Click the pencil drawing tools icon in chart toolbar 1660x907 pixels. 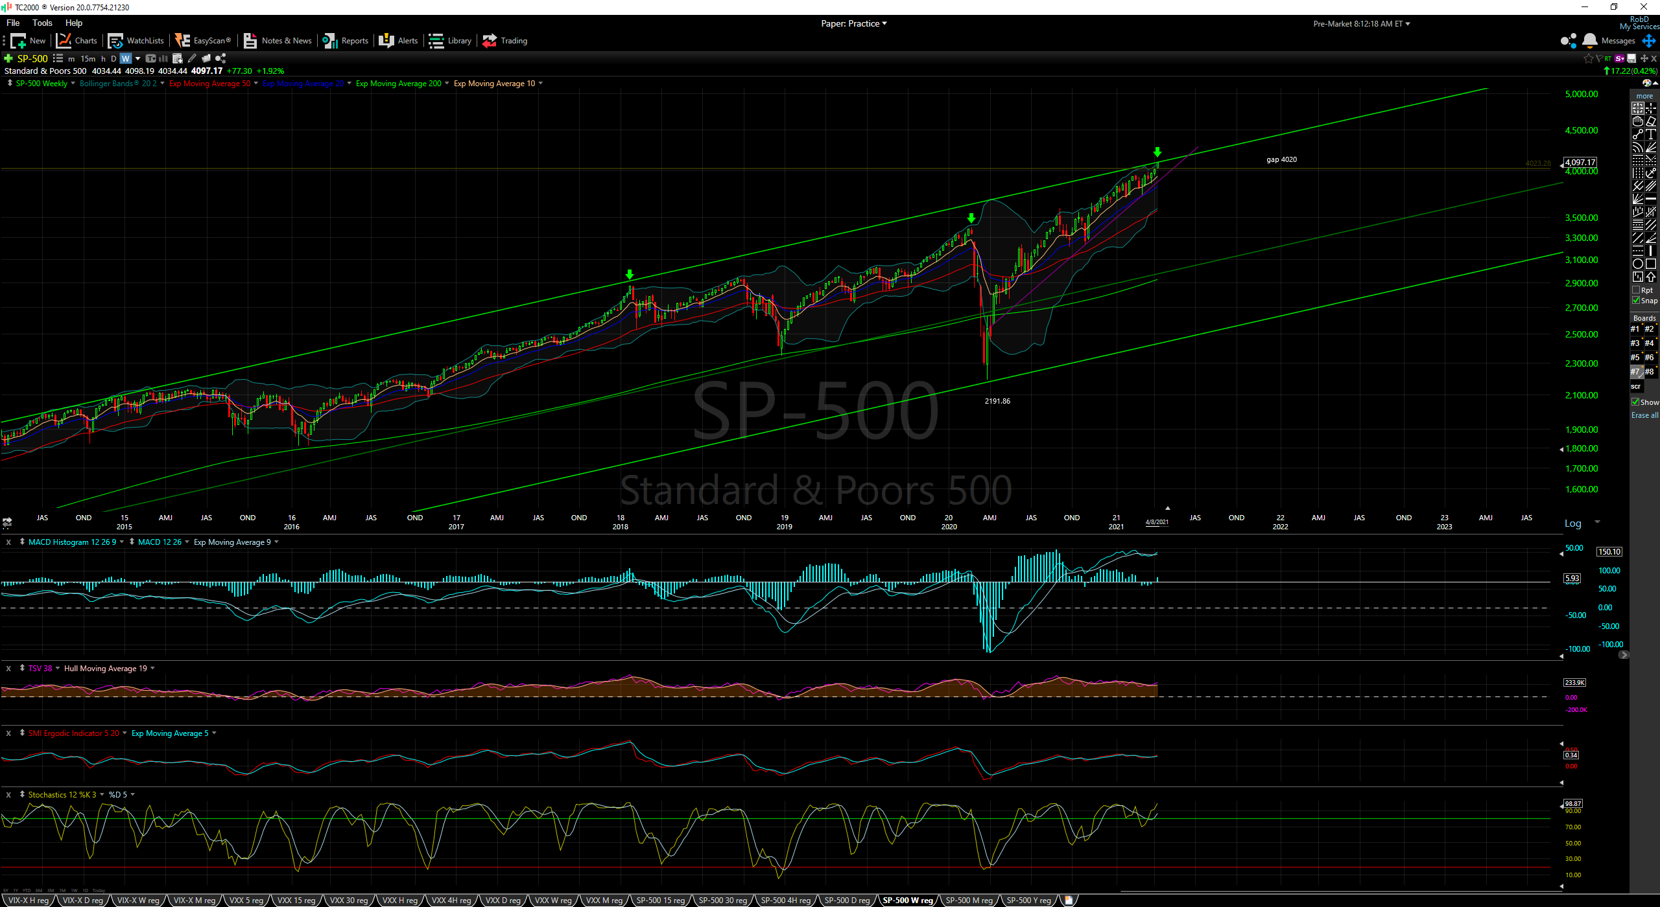192,58
